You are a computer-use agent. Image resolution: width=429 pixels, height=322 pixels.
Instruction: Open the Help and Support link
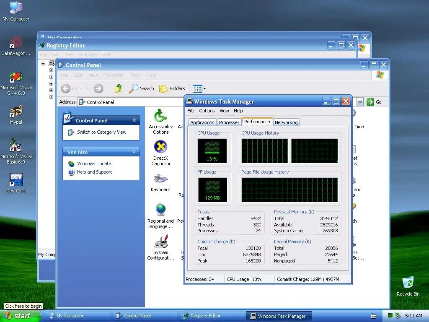[94, 172]
